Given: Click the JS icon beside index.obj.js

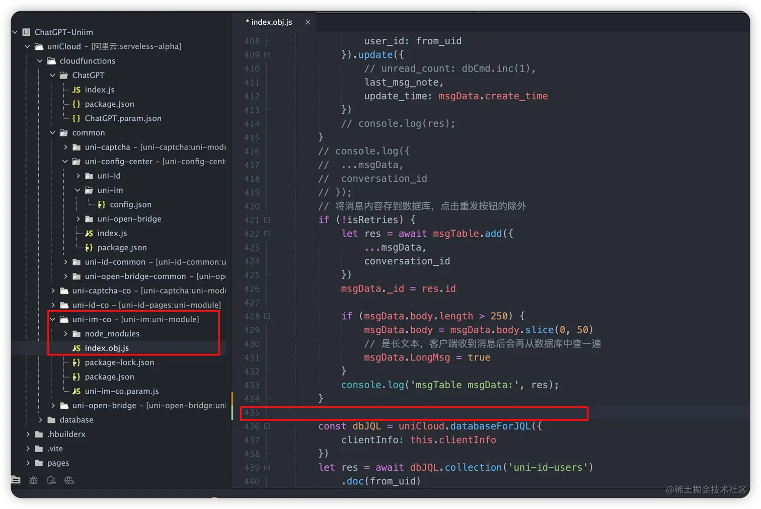Looking at the screenshot, I should pos(76,348).
